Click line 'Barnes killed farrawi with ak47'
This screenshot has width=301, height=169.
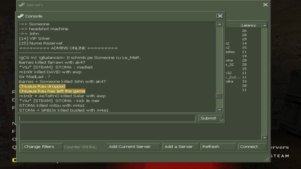point(52,62)
